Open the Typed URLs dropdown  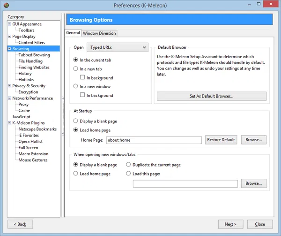point(118,47)
